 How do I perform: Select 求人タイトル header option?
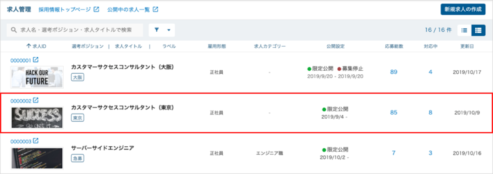(128, 47)
